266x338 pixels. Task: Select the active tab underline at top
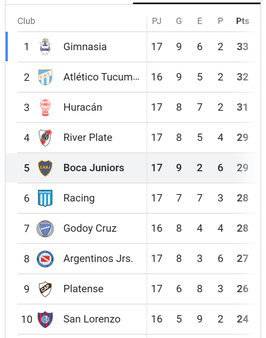click(197, 3)
